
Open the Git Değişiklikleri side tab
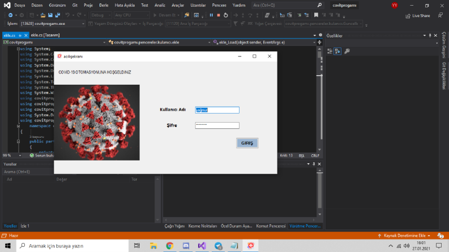(x=444, y=76)
